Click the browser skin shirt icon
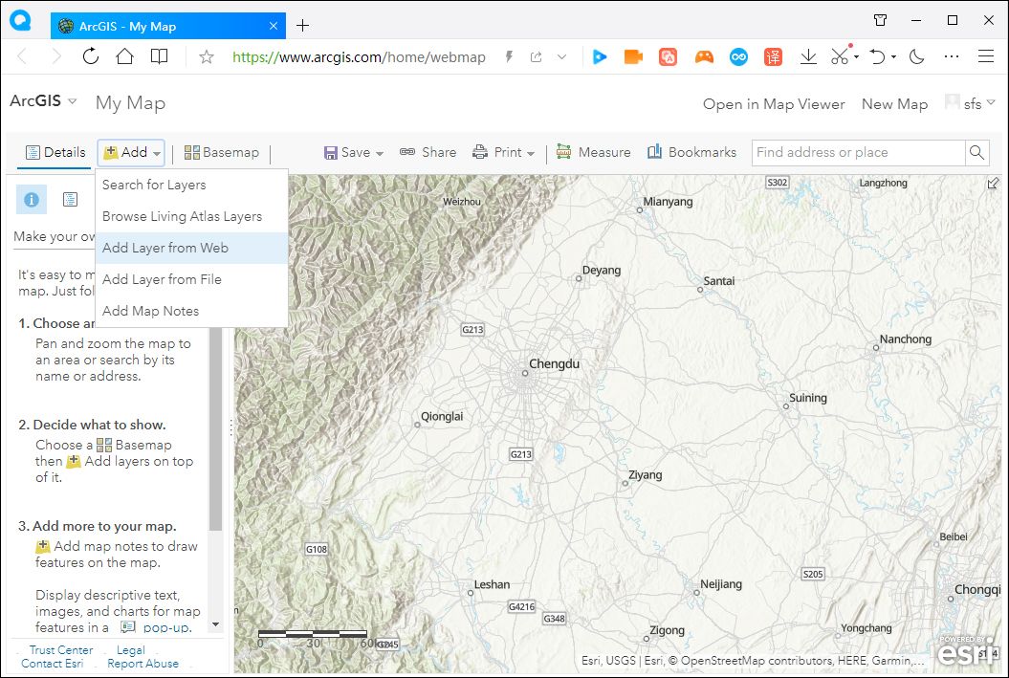The height and width of the screenshot is (678, 1009). tap(880, 20)
